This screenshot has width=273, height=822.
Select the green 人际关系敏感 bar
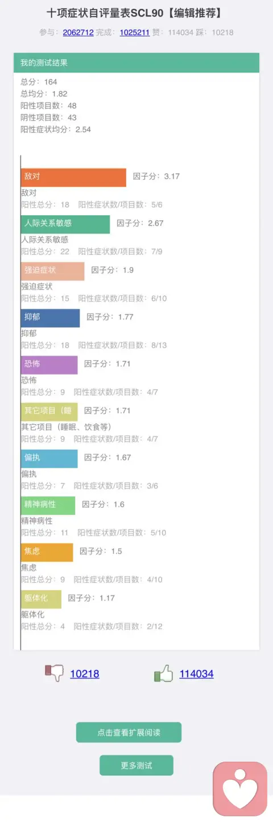65,224
